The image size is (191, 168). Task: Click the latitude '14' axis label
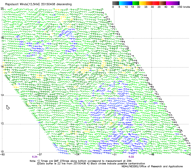(x=2, y=95)
